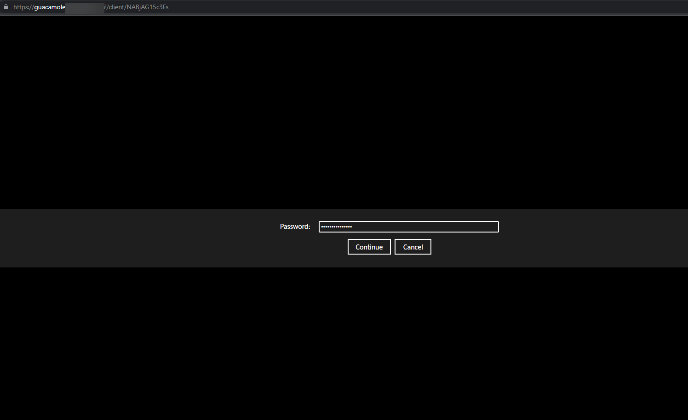
Task: Click the black display area above password prompt
Action: click(x=344, y=110)
